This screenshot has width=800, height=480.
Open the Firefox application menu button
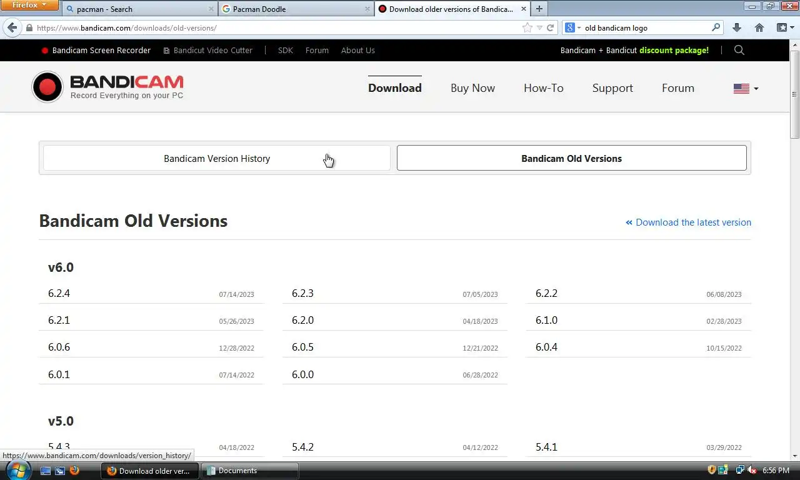point(29,5)
